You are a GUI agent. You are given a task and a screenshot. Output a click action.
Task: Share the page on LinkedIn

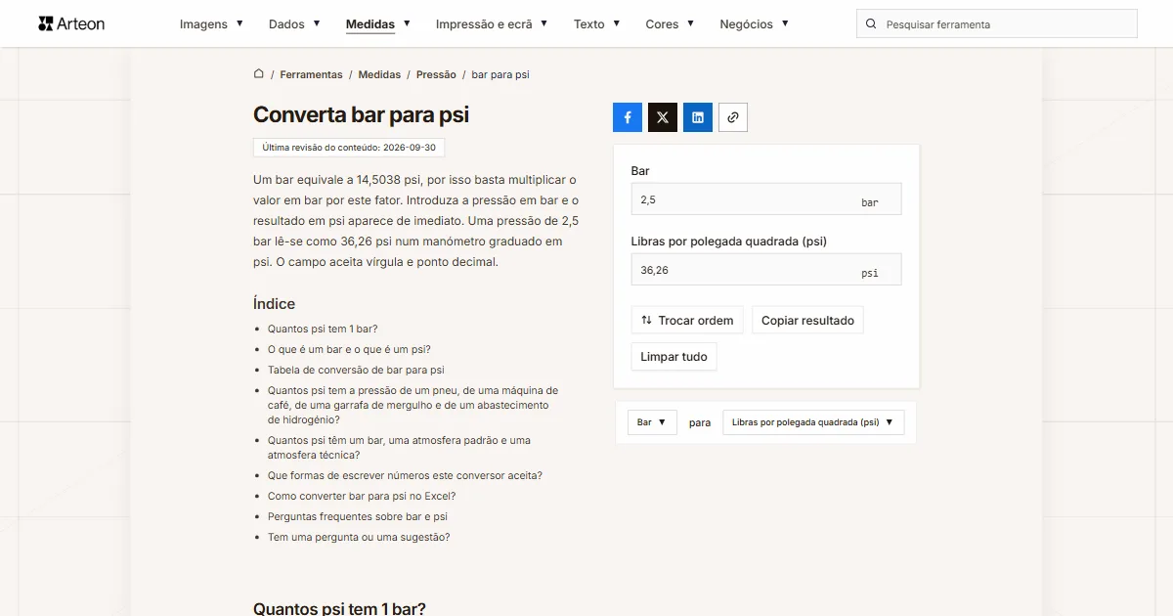698,117
